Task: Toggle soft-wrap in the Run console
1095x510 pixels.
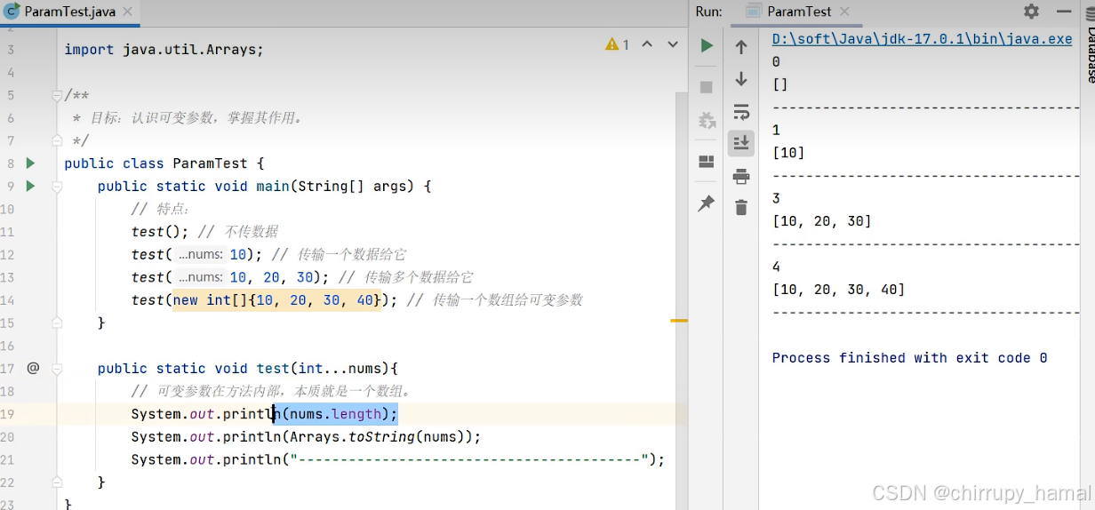Action: [x=741, y=112]
